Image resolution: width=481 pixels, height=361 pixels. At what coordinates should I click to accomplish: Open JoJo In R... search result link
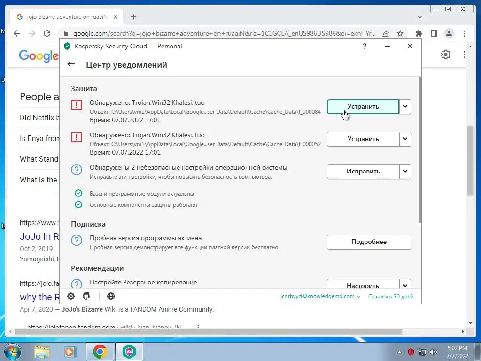[x=39, y=236]
